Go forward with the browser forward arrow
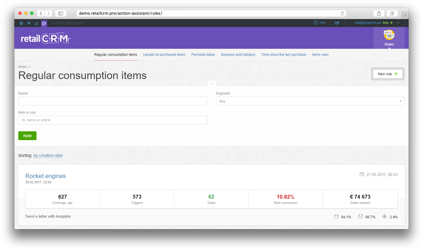423x250 pixels. (x=49, y=13)
